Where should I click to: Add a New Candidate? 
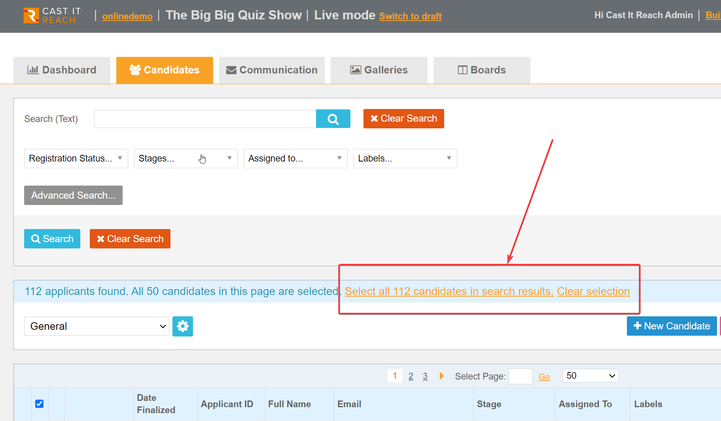pos(672,326)
